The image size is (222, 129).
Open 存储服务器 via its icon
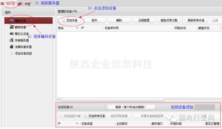(11, 40)
